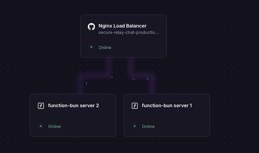
Task: Click green status dot on Nginx Load Balancer
Action: (91, 47)
